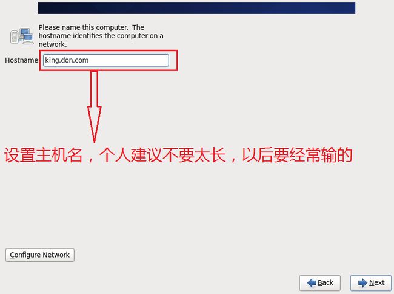Click the 'network.' word in the instructions
The image size is (394, 294).
(x=53, y=44)
